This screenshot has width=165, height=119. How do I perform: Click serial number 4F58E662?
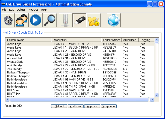(x=109, y=87)
